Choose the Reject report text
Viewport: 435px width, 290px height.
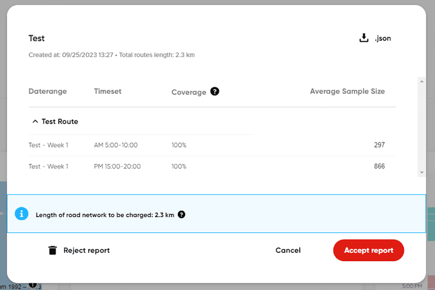86,250
